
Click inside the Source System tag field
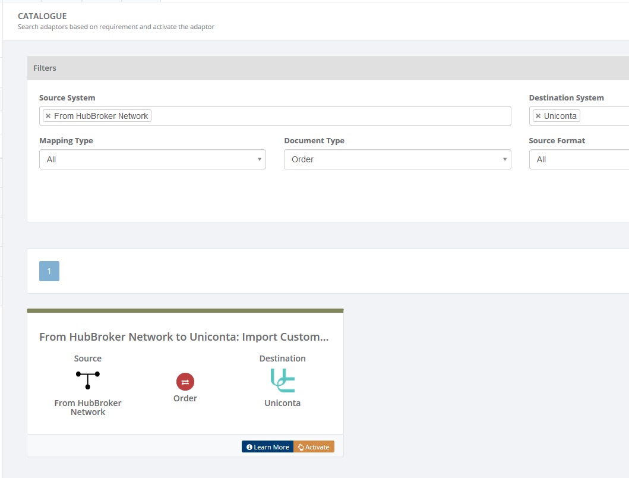click(275, 116)
